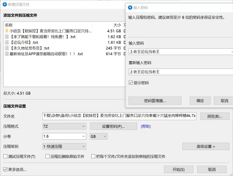Open the 密码管理器 button
The width and height of the screenshot is (233, 176).
[155, 101]
